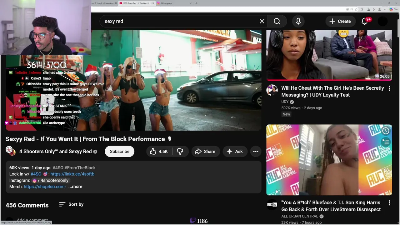
Task: Open browser settings and more menu
Action: click(x=385, y=9)
